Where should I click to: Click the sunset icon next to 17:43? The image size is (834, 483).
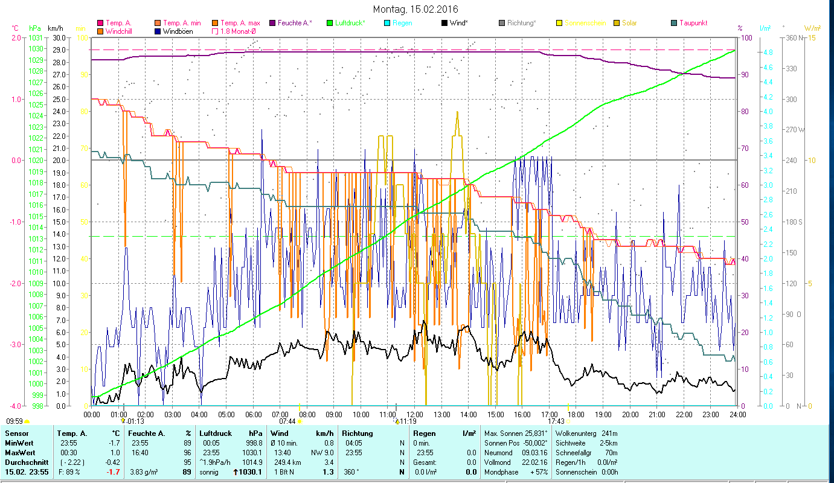tap(568, 421)
